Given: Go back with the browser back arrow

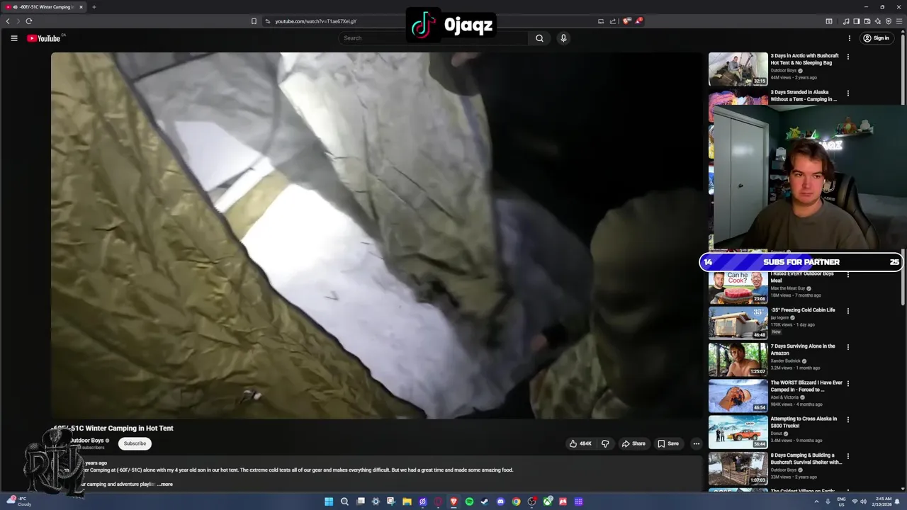Looking at the screenshot, I should click(8, 21).
